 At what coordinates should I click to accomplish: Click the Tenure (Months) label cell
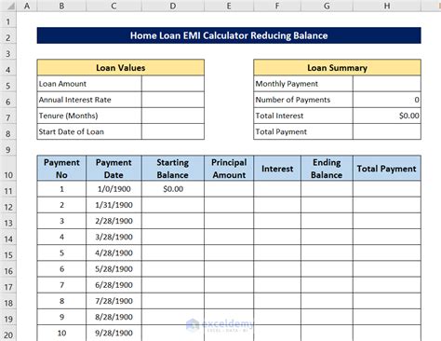coord(89,116)
